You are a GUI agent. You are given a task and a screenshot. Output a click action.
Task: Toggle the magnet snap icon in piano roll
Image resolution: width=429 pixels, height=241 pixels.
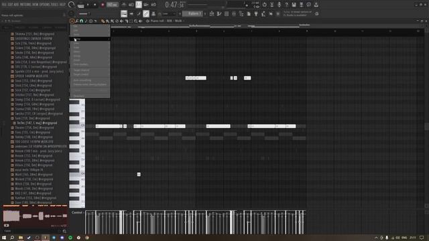pos(82,21)
